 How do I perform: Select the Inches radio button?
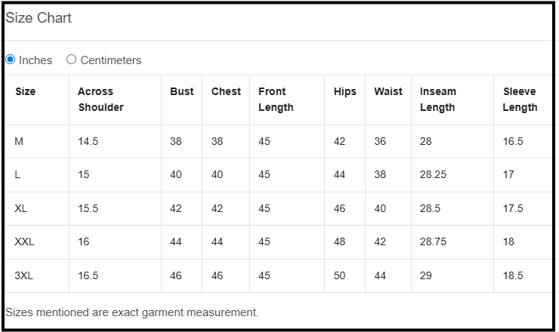point(11,60)
